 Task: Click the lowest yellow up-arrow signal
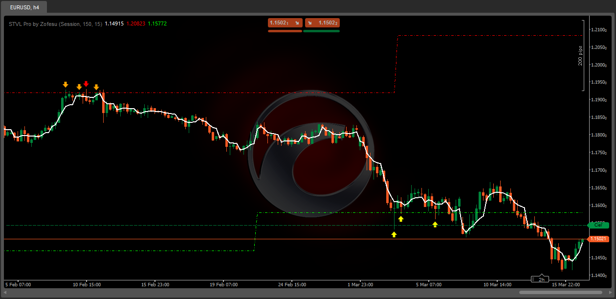[394, 234]
